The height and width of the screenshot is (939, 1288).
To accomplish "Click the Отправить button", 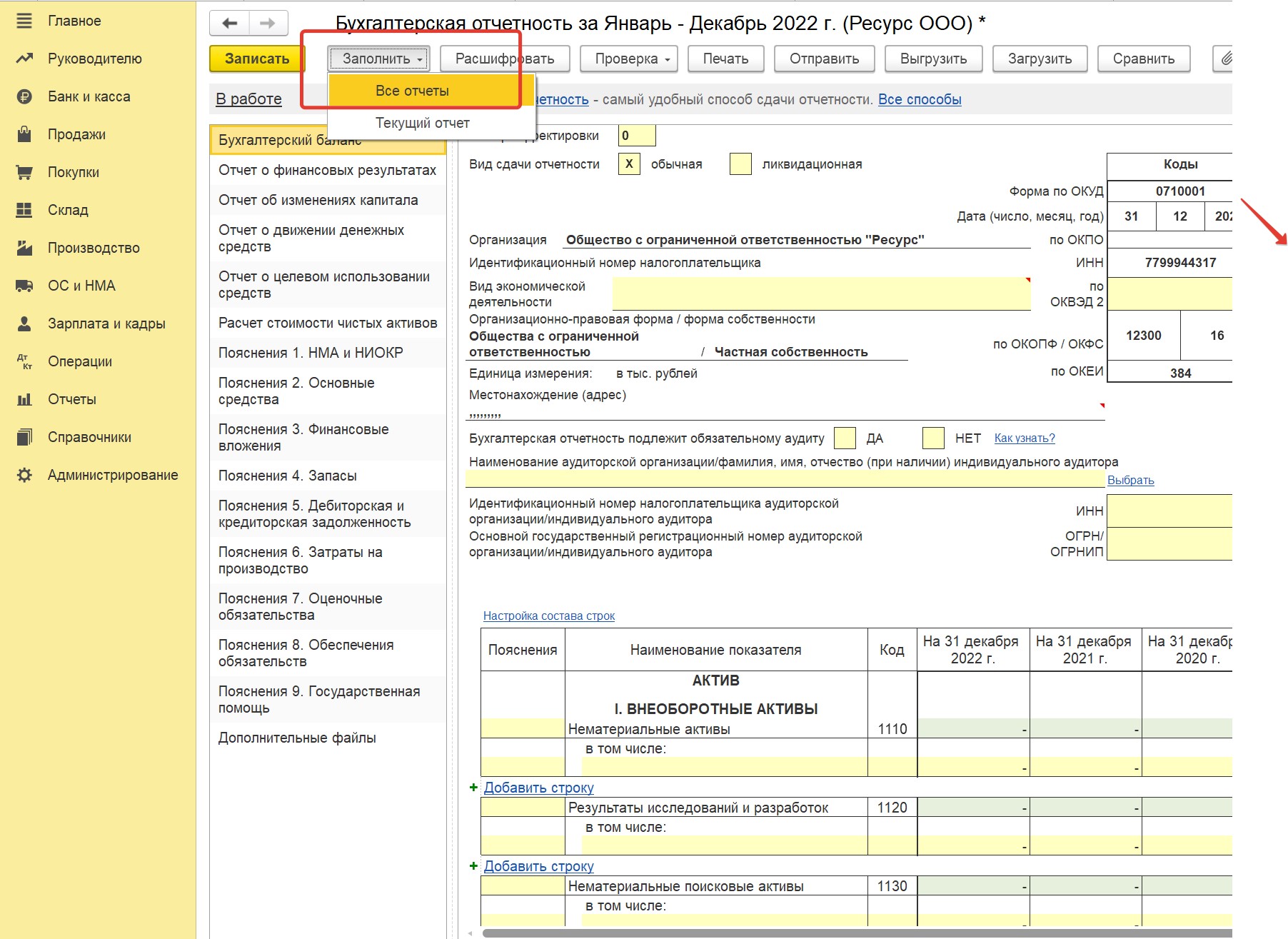I will point(825,59).
